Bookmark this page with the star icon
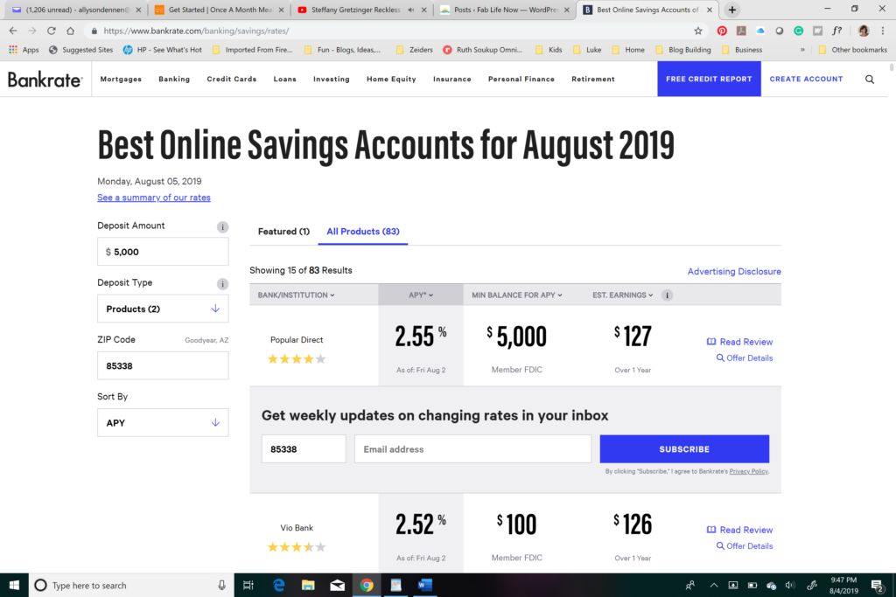 pyautogui.click(x=697, y=31)
